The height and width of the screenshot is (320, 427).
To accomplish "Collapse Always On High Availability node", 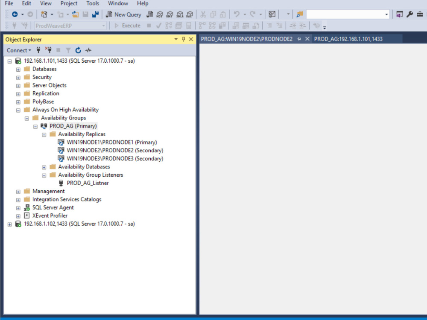I will 18,110.
